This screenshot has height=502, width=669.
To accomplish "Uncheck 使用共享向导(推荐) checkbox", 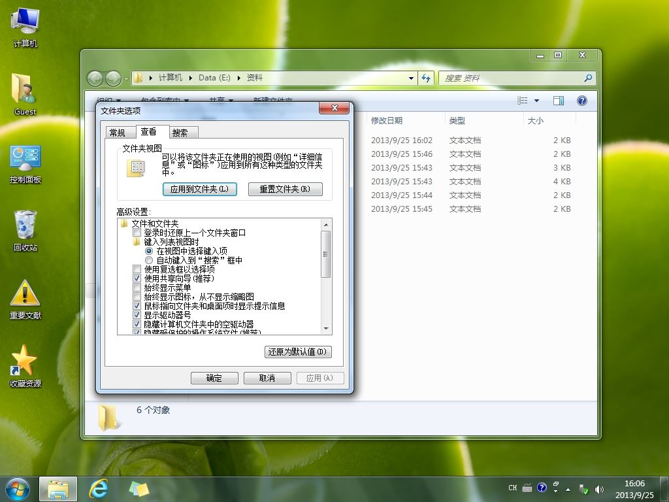I will [137, 278].
